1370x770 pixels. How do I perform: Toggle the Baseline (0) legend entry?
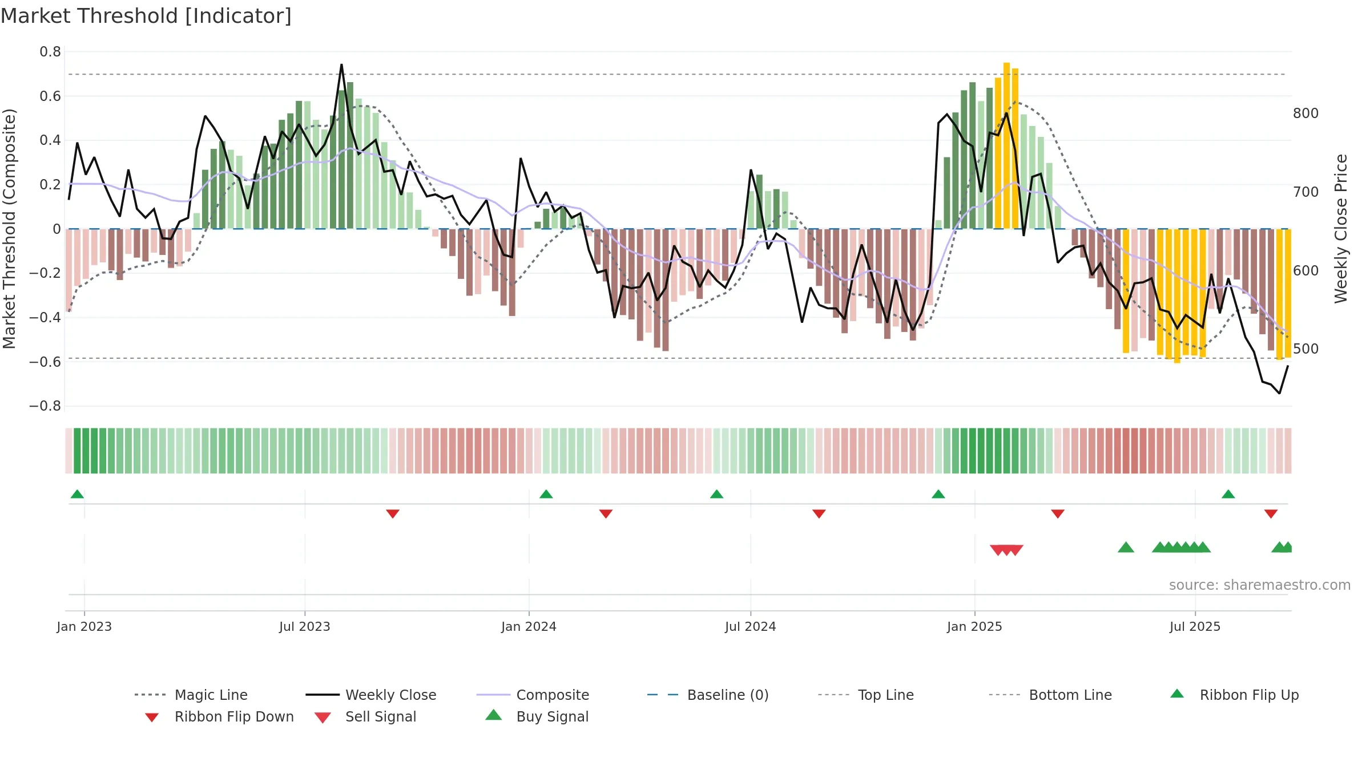708,695
